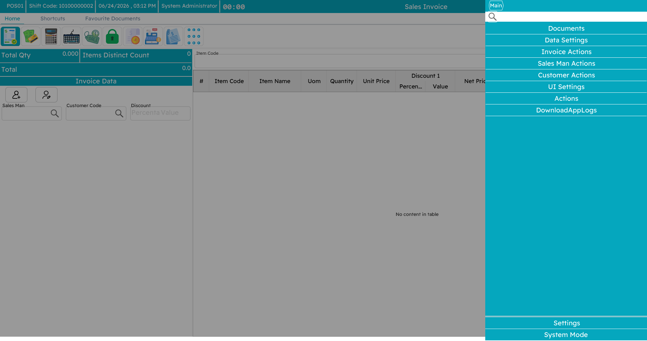Switch to the Home tab
The height and width of the screenshot is (341, 647).
coord(12,19)
